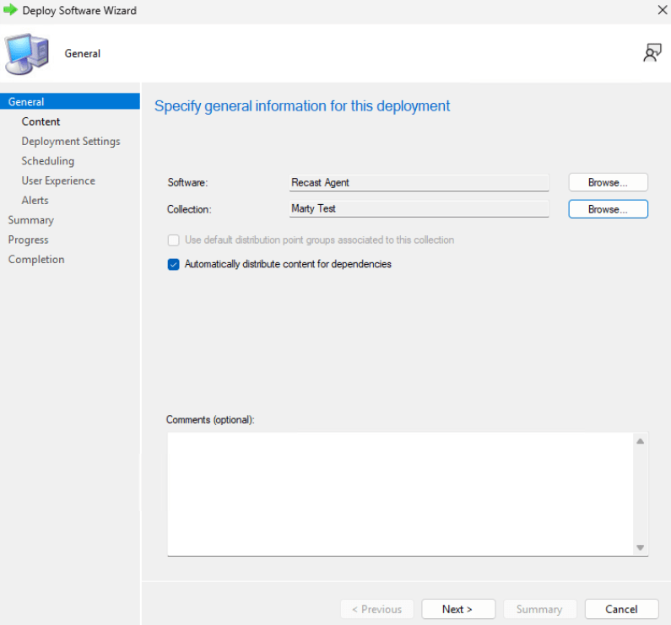Click the comments scrollbar down arrow

click(641, 548)
